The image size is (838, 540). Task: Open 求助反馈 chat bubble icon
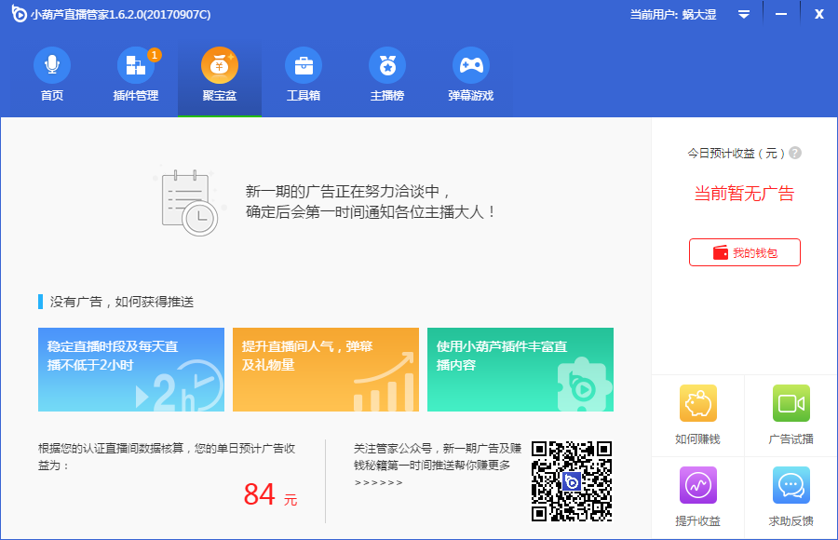791,486
